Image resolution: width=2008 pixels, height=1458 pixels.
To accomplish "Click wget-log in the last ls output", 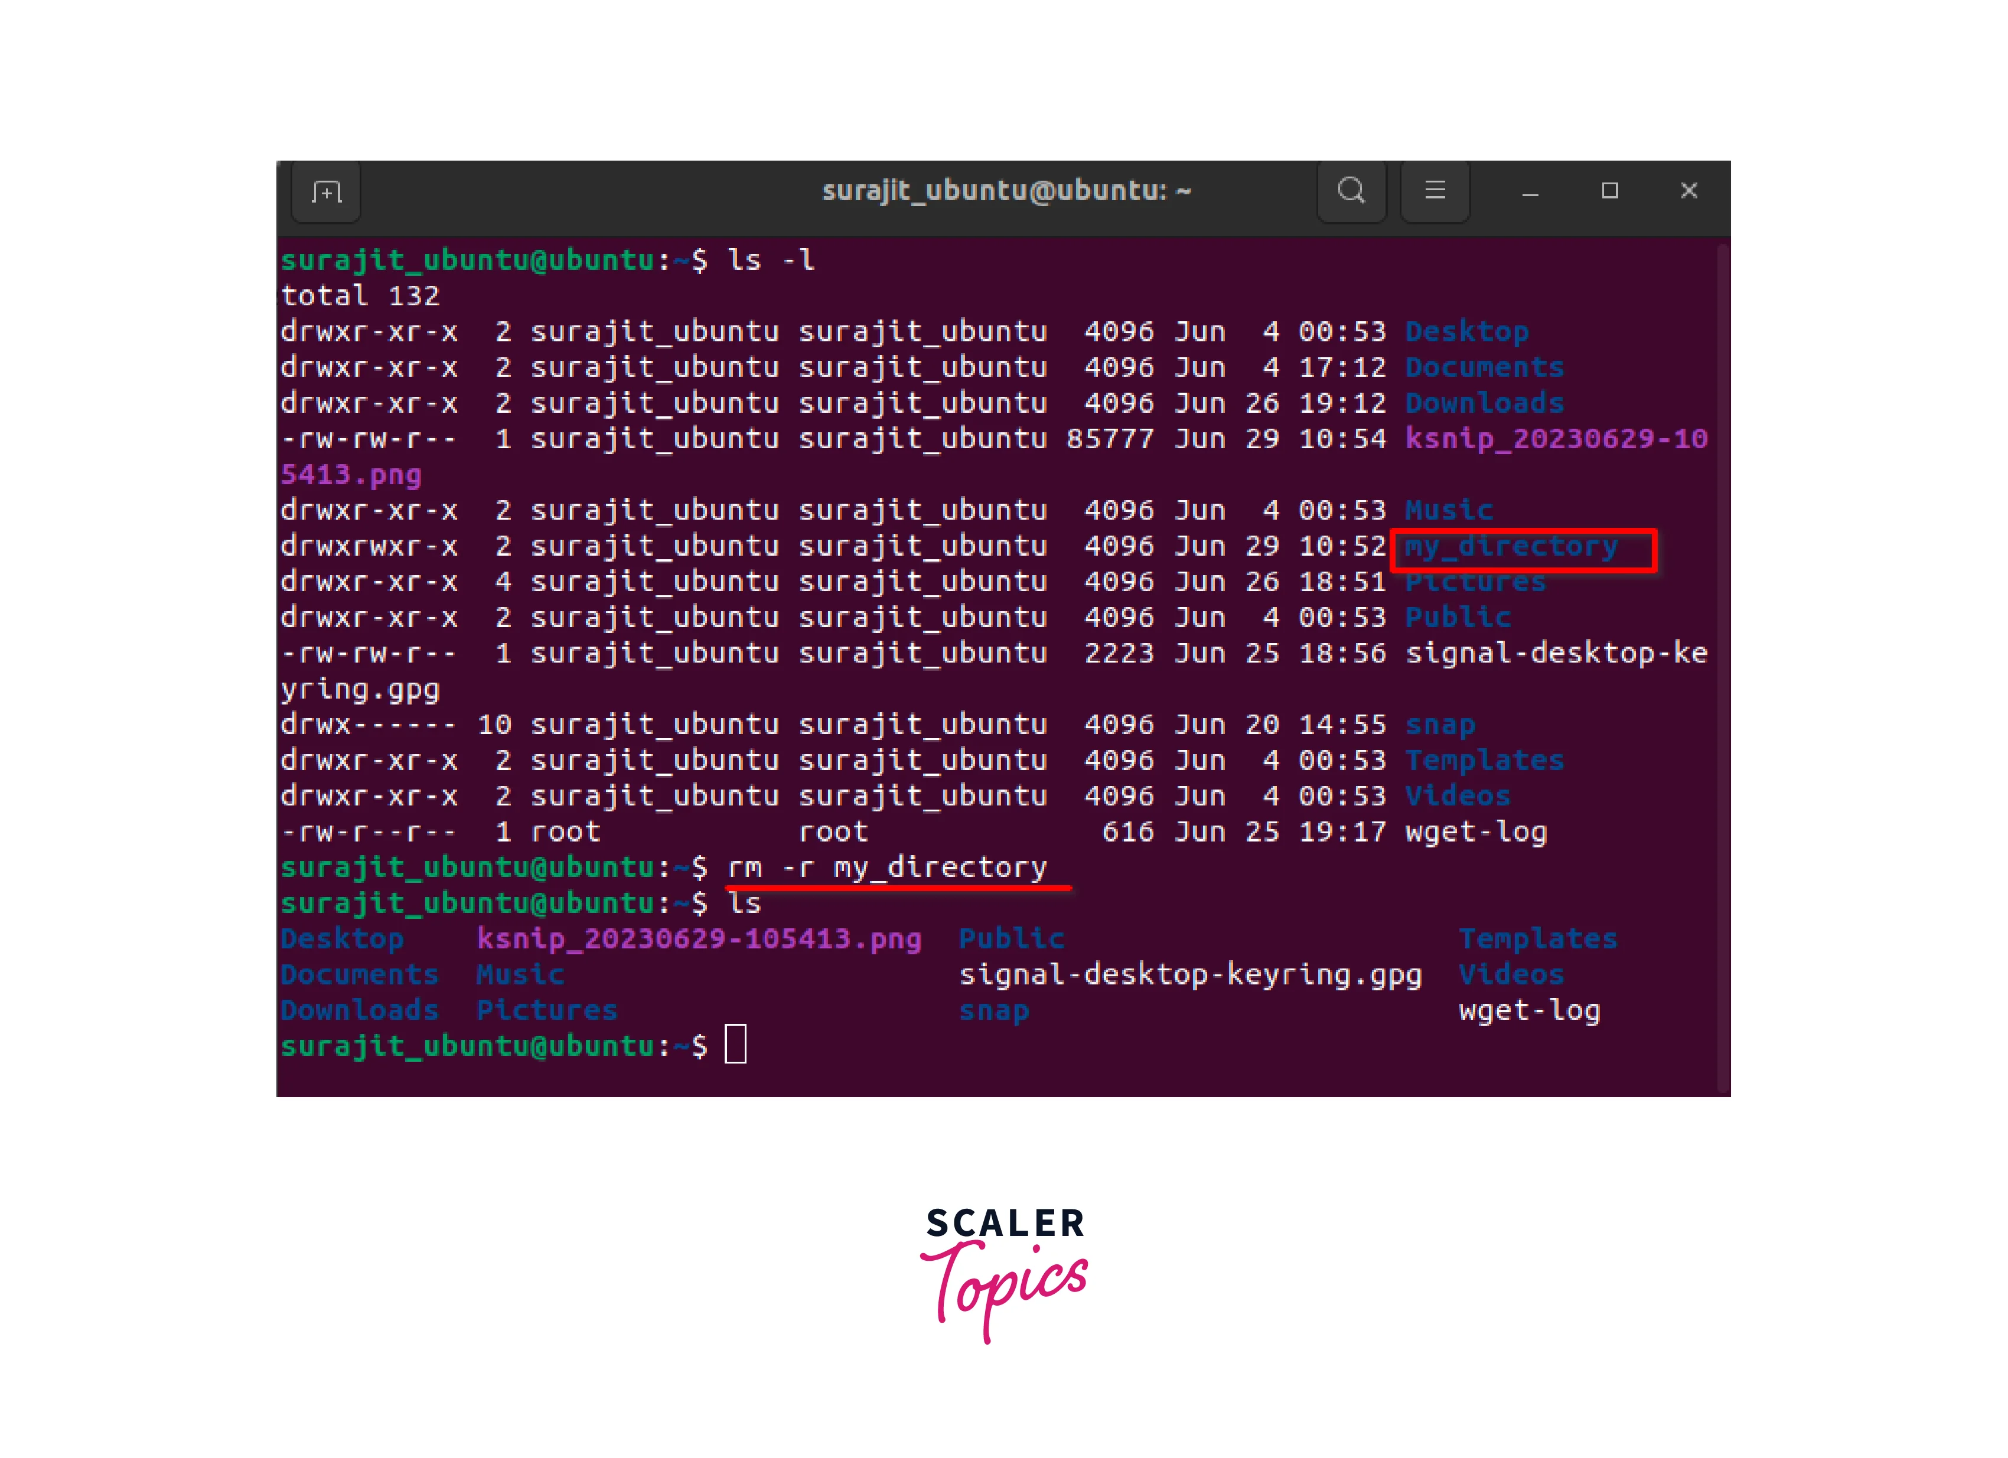I will [1529, 1010].
